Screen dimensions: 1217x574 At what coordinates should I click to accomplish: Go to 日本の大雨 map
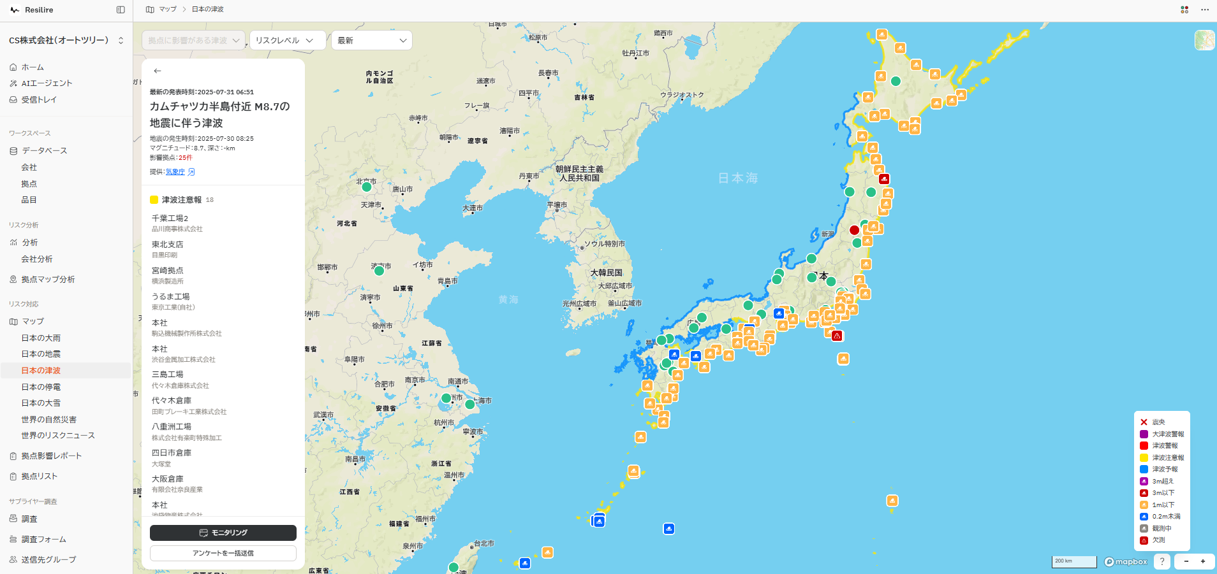pyautogui.click(x=41, y=338)
